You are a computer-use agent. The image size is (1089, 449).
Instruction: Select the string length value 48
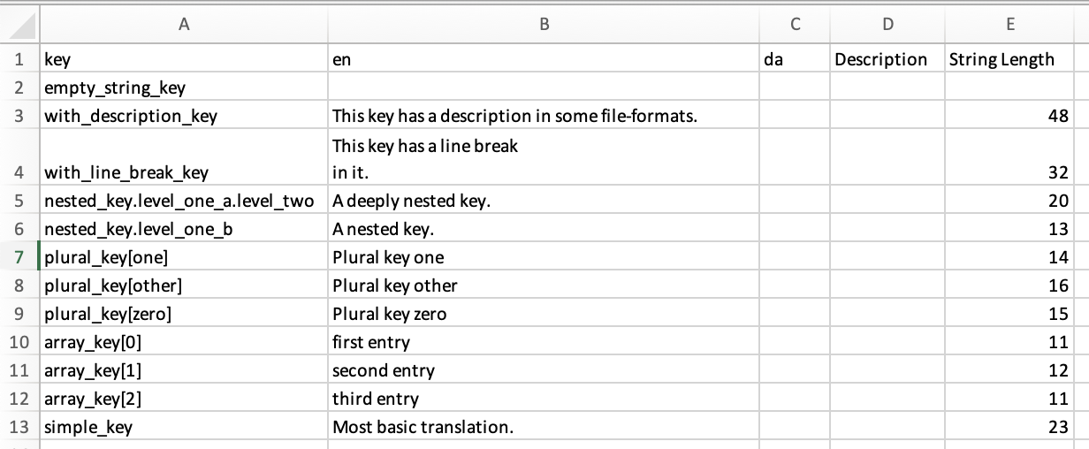pos(1009,116)
